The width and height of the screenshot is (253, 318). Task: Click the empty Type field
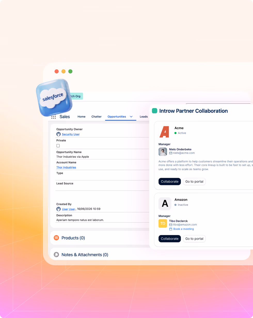coord(102,178)
